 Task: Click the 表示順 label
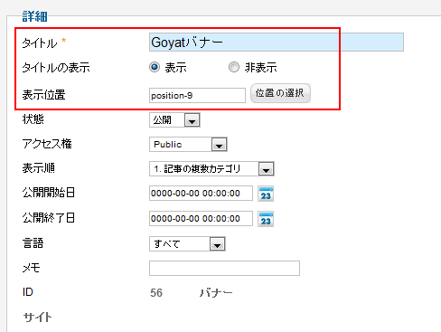pyautogui.click(x=39, y=168)
